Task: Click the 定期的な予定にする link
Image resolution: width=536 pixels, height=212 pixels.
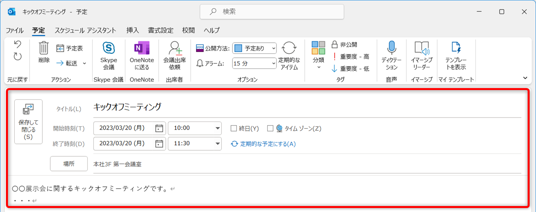Action: 267,144
